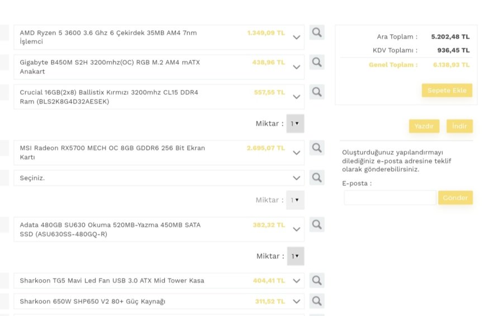Open the Seçiniz component dropdown
The image size is (503, 316).
coord(297,178)
